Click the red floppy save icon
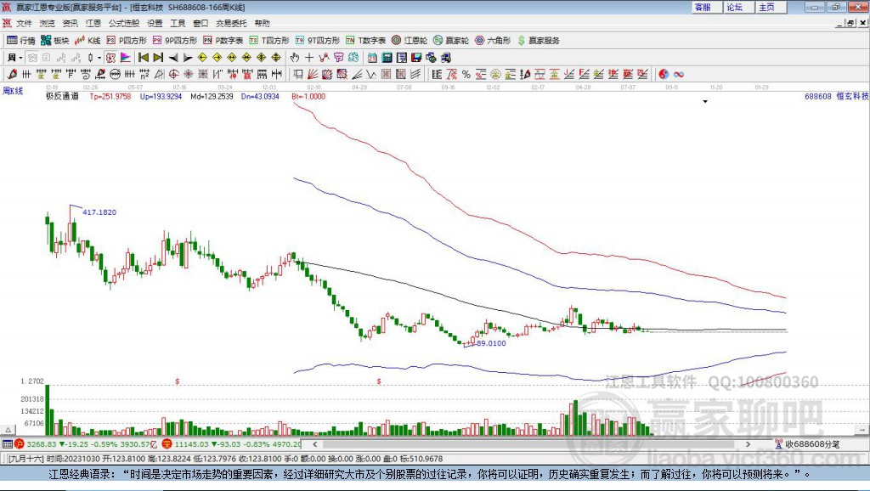 [x=416, y=58]
